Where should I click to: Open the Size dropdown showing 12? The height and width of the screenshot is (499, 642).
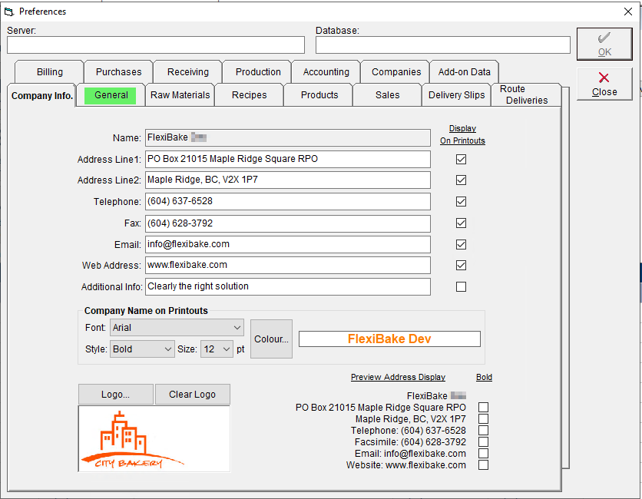217,349
